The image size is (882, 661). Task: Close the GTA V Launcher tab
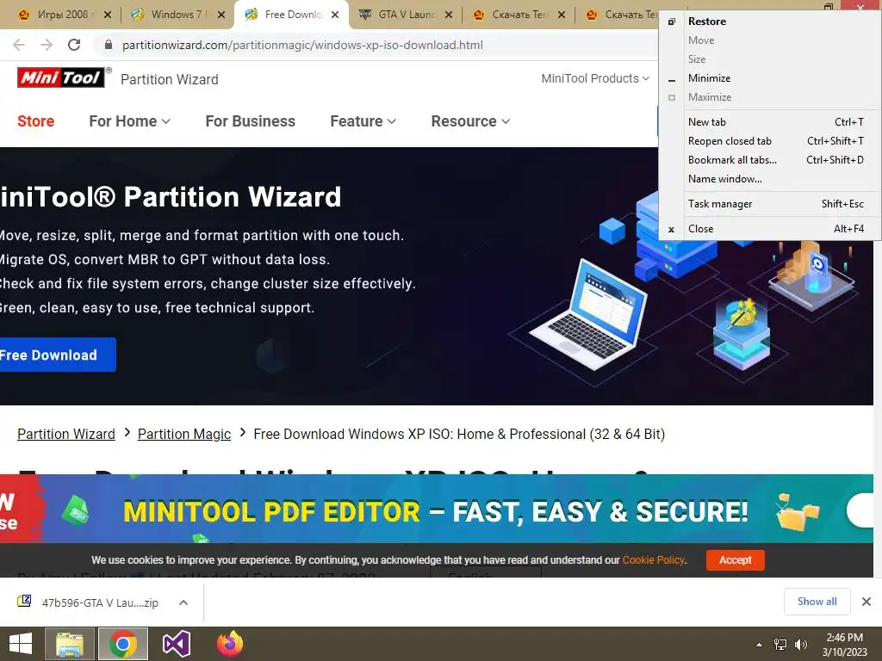tap(448, 15)
